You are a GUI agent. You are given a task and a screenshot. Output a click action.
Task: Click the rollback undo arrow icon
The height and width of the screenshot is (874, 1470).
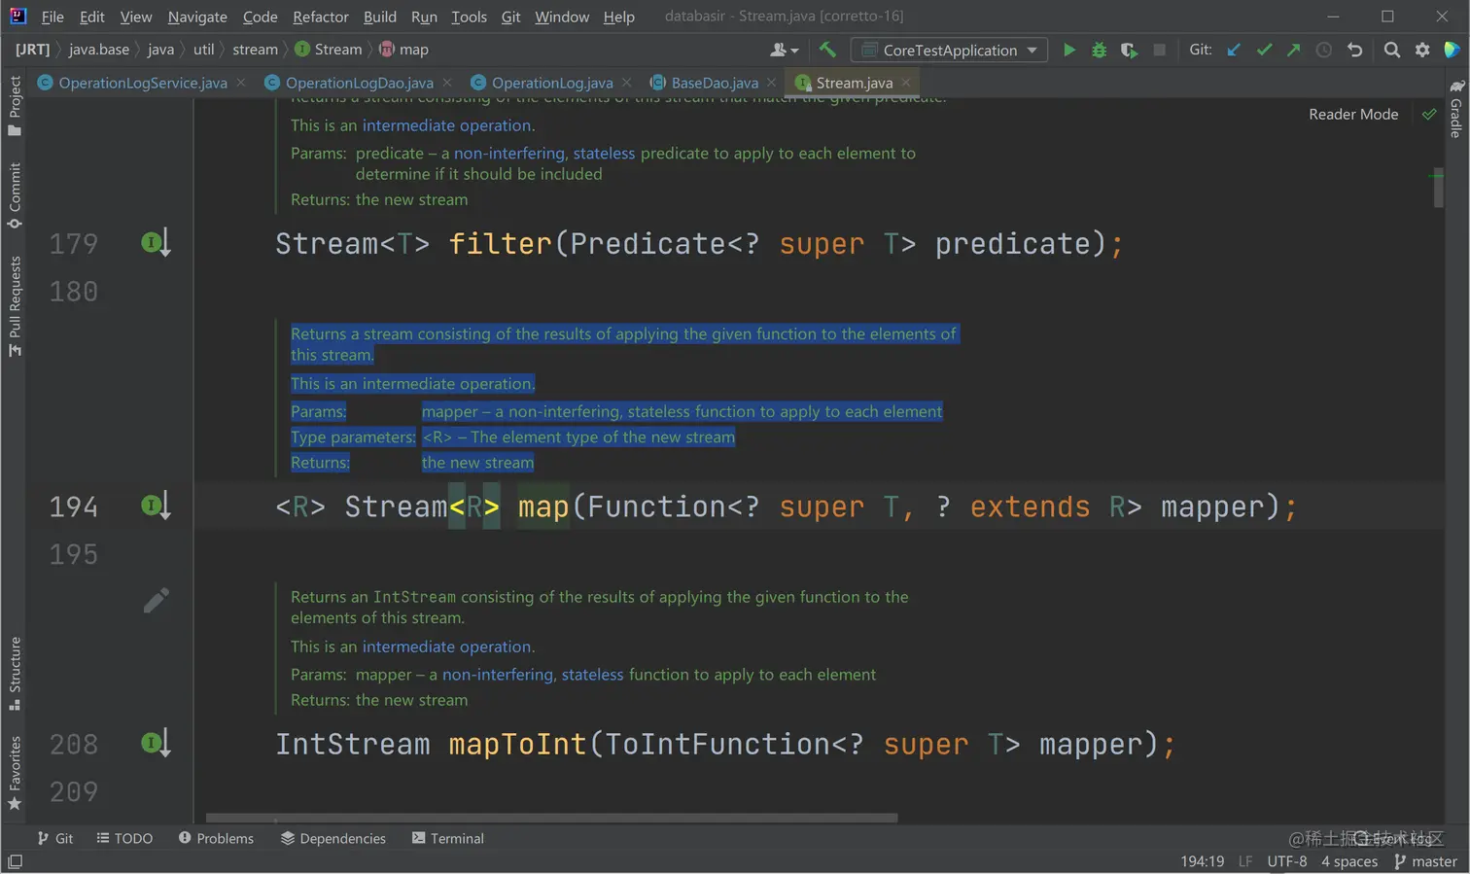(x=1354, y=50)
